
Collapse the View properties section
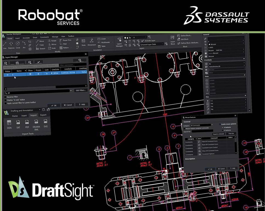tap(244, 75)
